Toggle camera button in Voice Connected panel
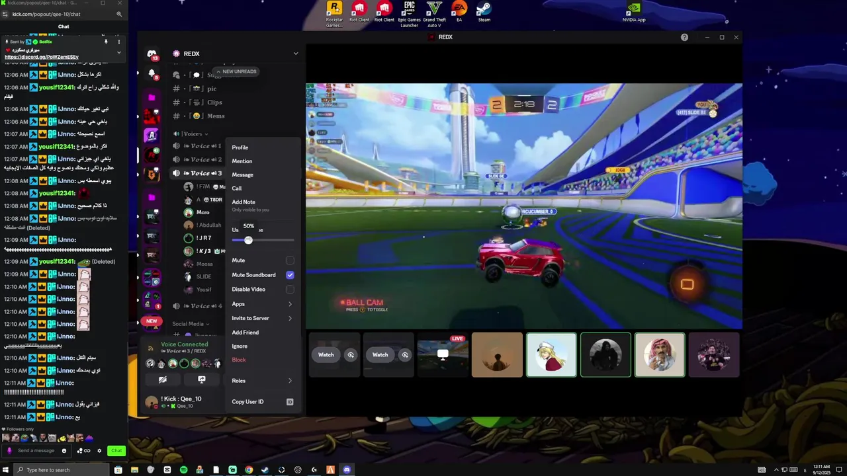 (x=162, y=380)
